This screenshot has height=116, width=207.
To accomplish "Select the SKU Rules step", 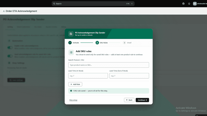I will (102, 43).
